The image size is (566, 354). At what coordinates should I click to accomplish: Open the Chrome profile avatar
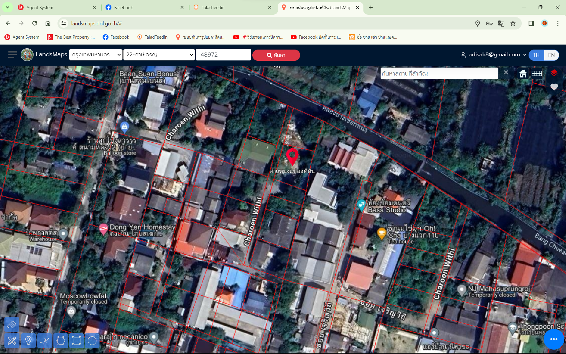544,23
